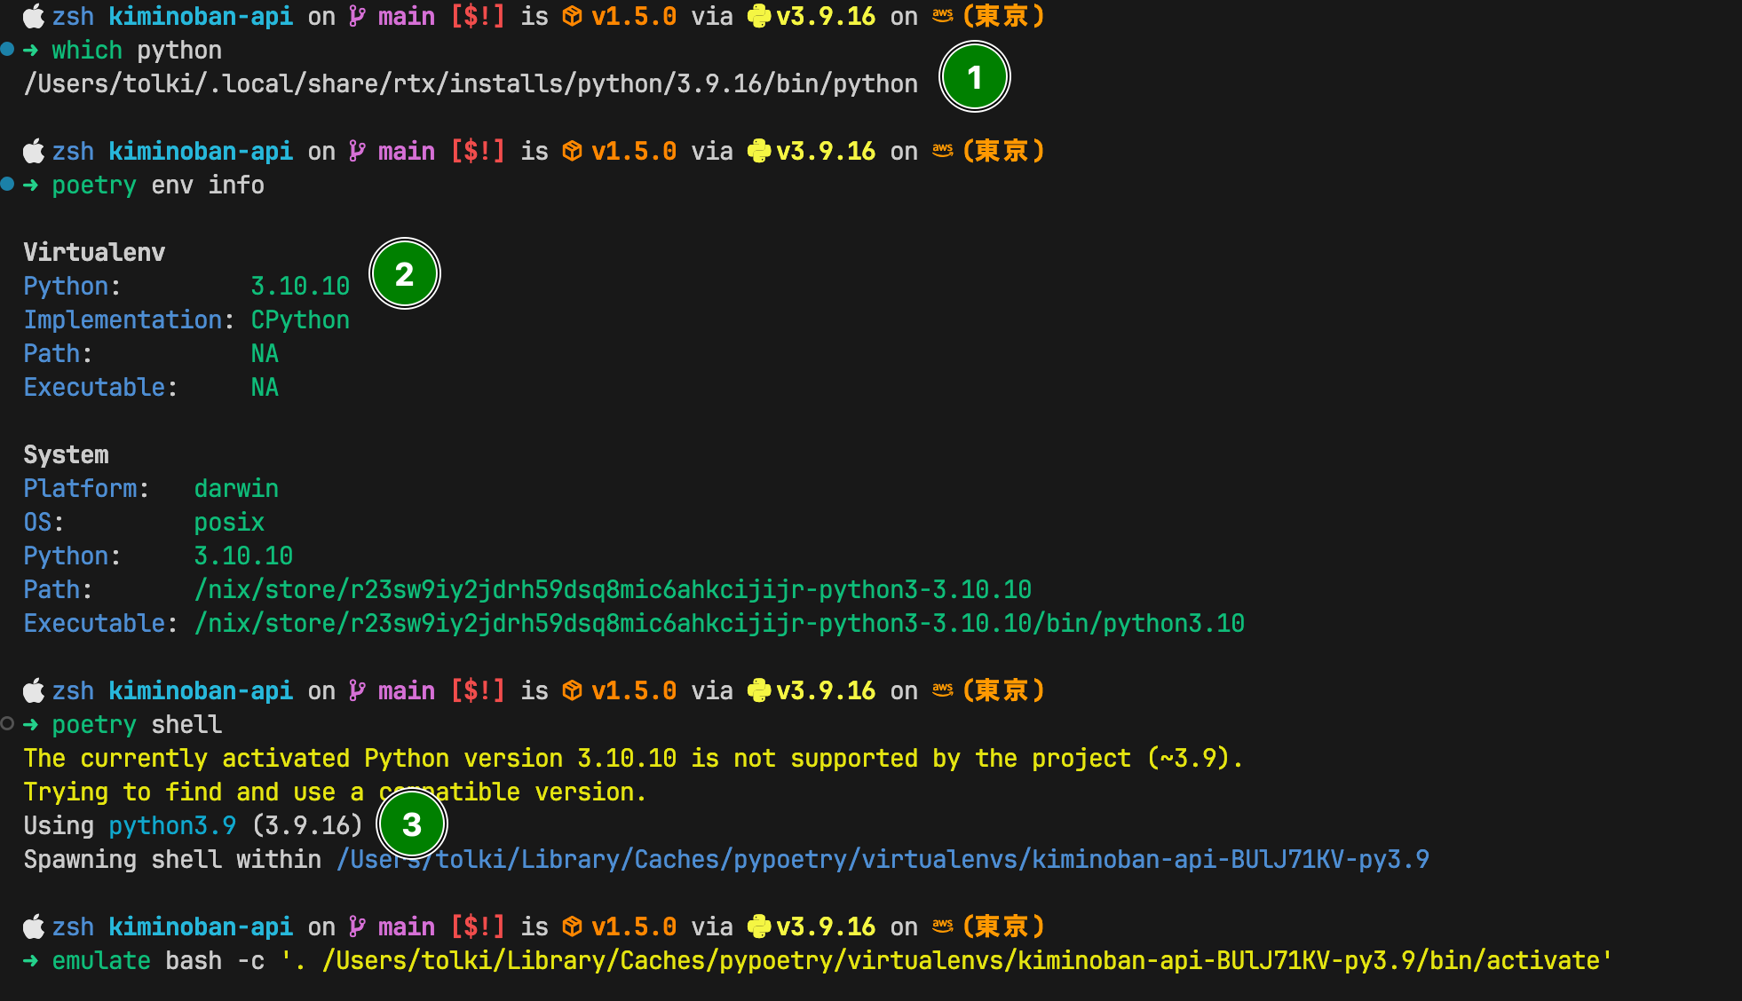The height and width of the screenshot is (1001, 1742).
Task: Expand annotation badge 1 near the python path
Action: pyautogui.click(x=974, y=77)
